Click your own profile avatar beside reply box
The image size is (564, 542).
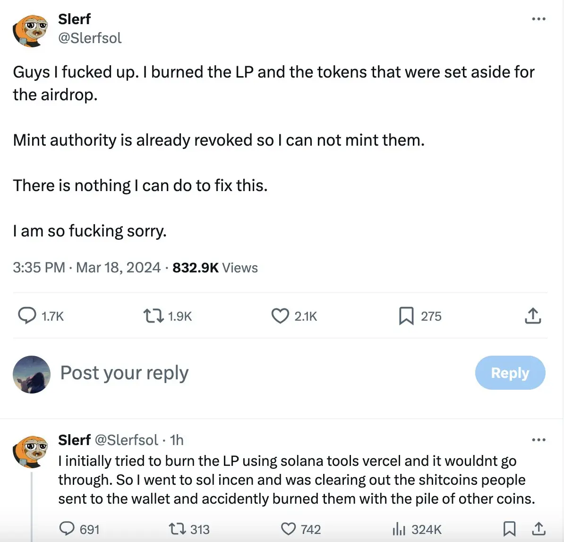(31, 374)
